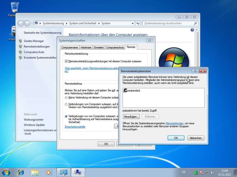Expand breadcrumb arrow after 'System und Sicherheit'

(x=99, y=23)
